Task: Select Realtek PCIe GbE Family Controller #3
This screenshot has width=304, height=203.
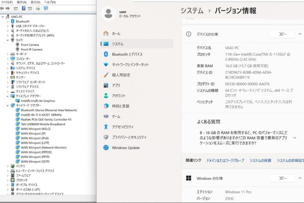Action: click(x=46, y=119)
